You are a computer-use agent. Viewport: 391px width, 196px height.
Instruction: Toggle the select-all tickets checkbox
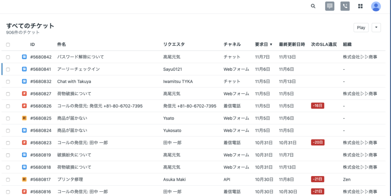coord(8,45)
